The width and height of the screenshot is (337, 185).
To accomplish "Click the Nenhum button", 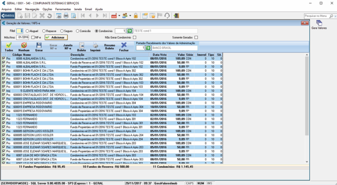I will 24,47.
